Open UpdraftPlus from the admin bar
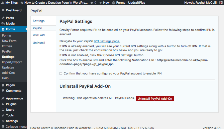The height and width of the screenshot is (129, 224). pyautogui.click(x=136, y=3)
